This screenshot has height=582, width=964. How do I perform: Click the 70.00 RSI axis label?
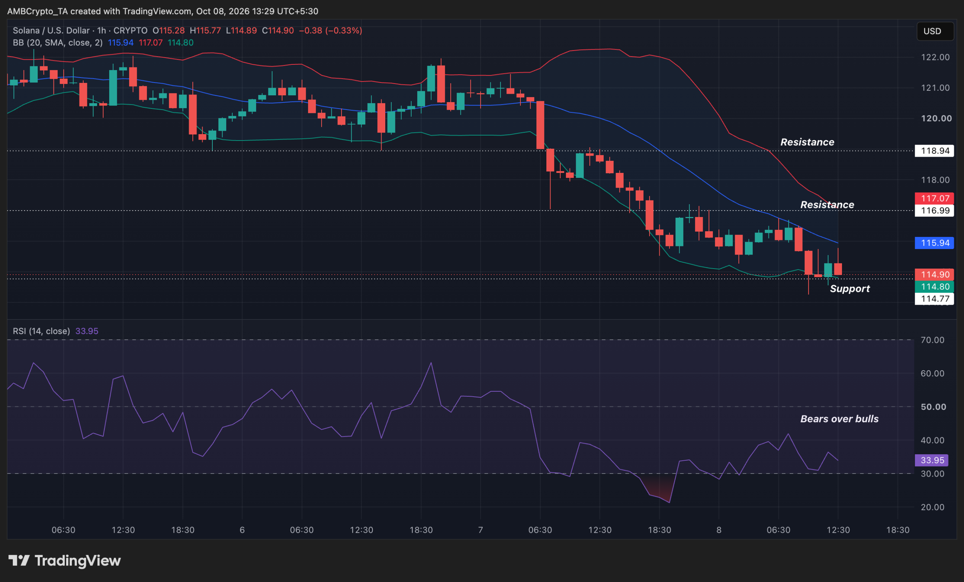point(932,340)
